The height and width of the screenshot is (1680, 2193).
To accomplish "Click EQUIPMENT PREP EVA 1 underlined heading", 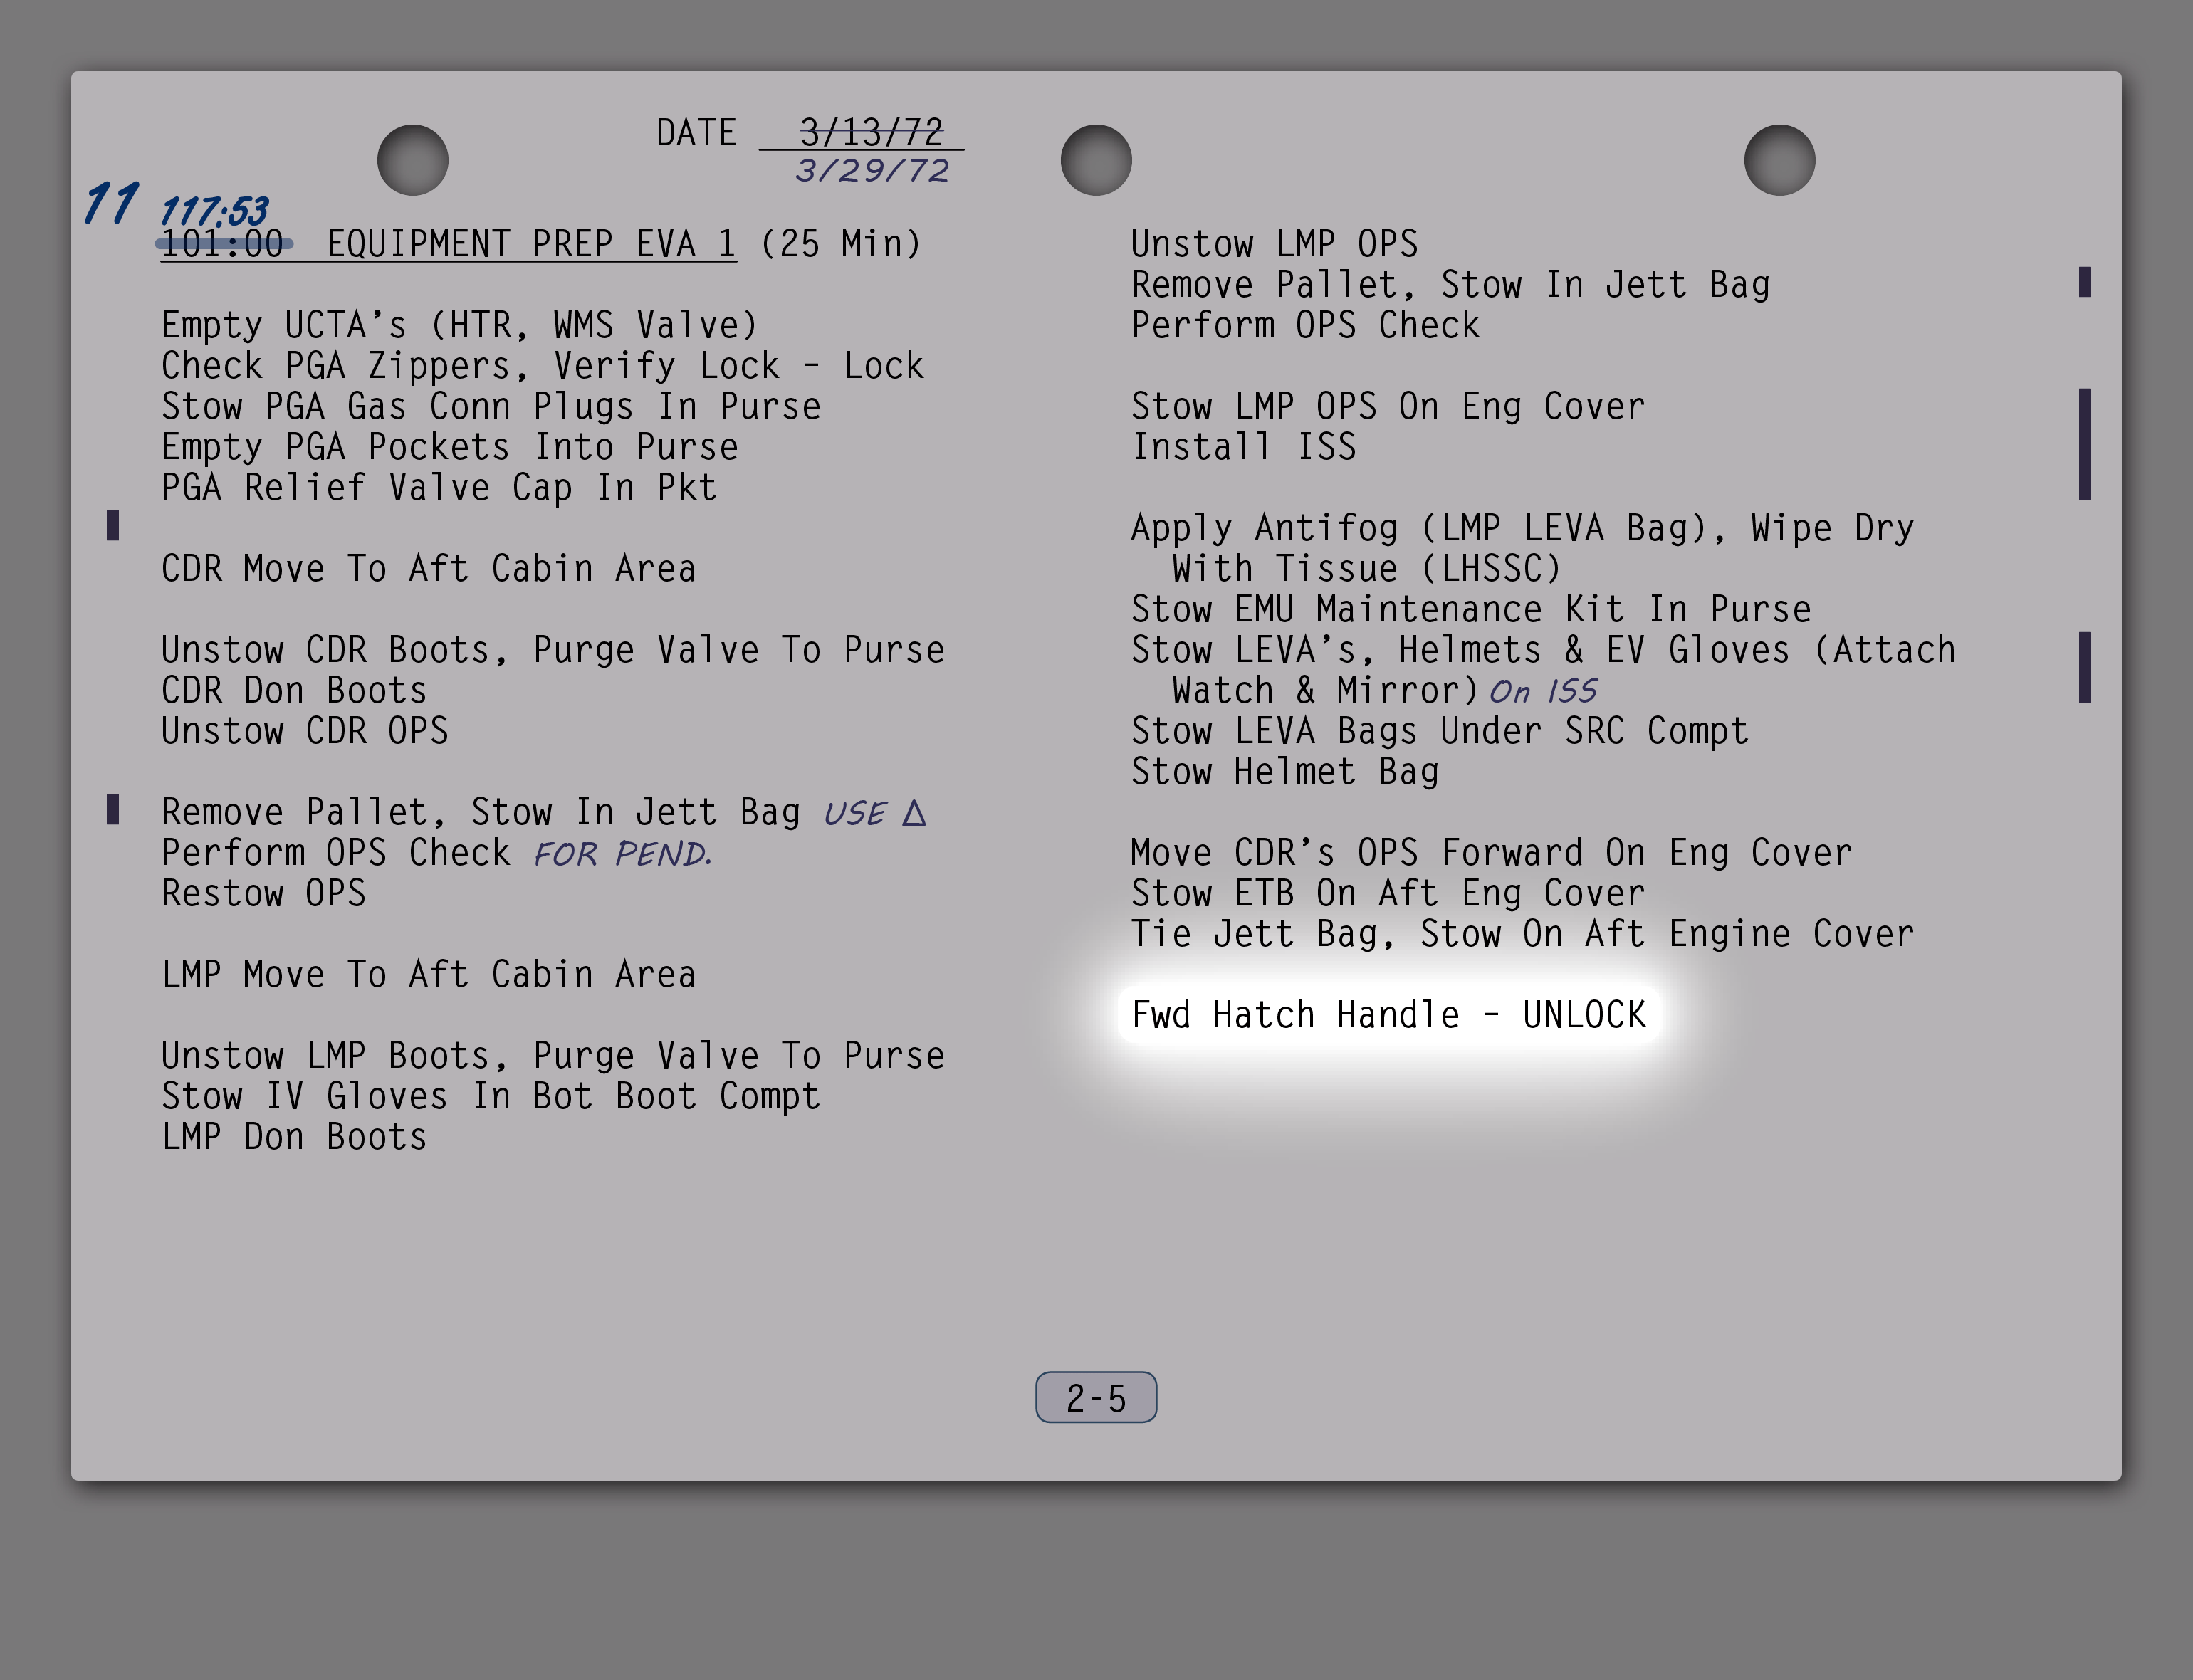I will (x=531, y=244).
